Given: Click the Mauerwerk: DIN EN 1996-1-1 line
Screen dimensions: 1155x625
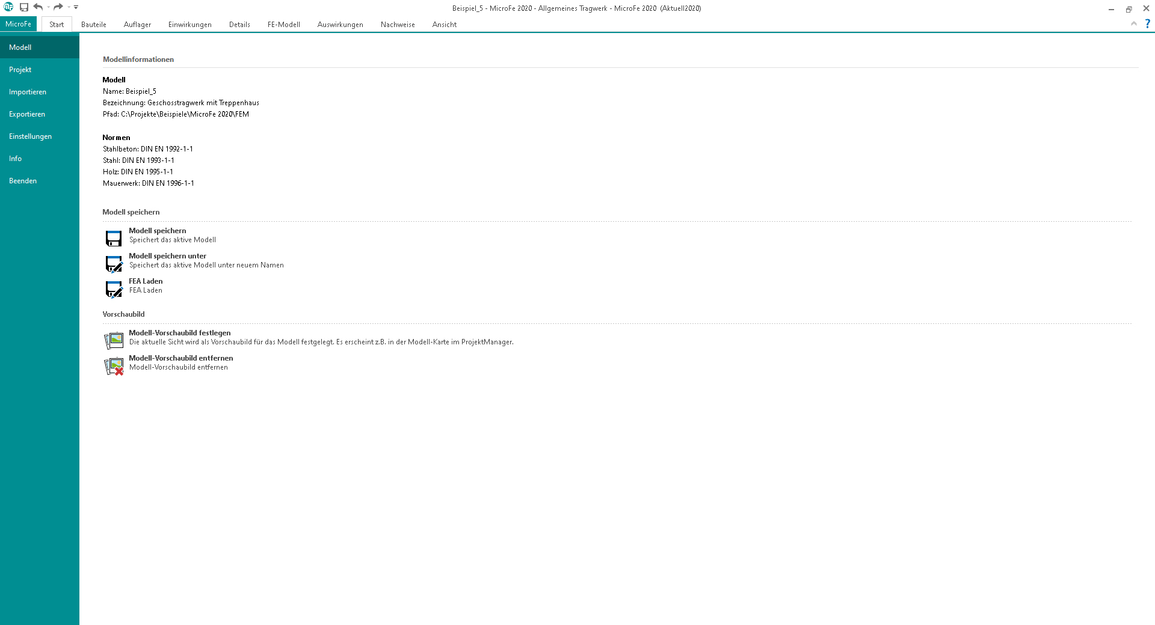Looking at the screenshot, I should [x=149, y=183].
